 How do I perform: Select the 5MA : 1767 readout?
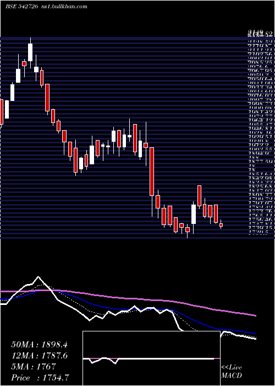[x=34, y=367]
